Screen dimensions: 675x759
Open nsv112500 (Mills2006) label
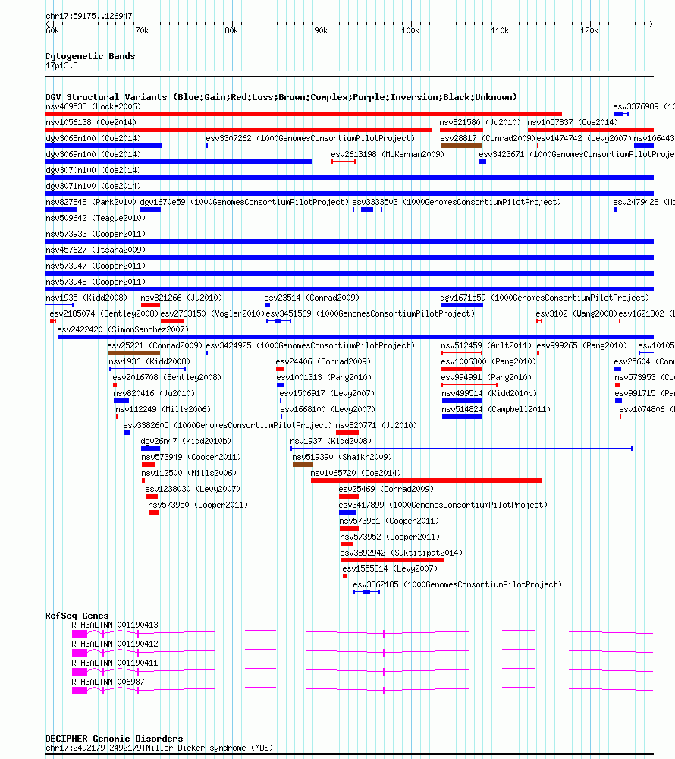(189, 474)
